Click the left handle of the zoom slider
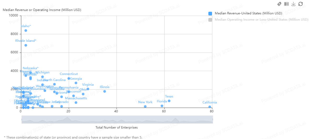Viewport: 311px width, 139px height. tap(22, 120)
